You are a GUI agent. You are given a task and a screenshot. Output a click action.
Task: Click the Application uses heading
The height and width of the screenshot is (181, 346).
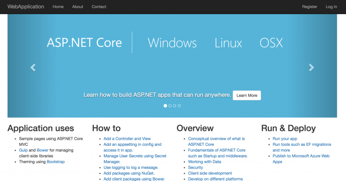[40, 128]
